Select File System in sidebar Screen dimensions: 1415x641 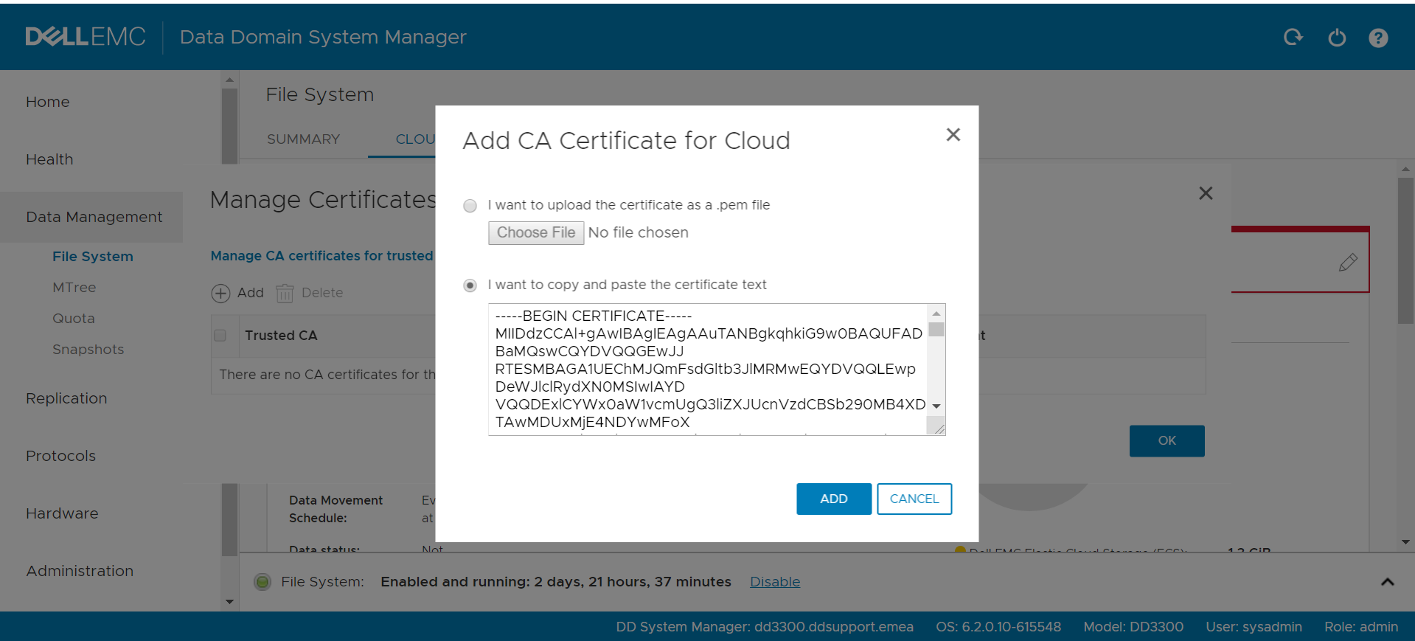click(x=93, y=257)
